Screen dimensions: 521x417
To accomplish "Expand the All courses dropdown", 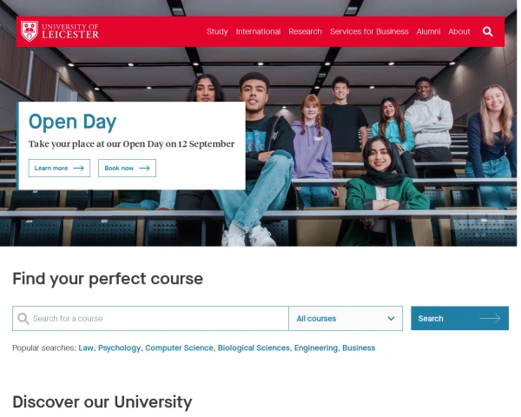I will click(346, 319).
